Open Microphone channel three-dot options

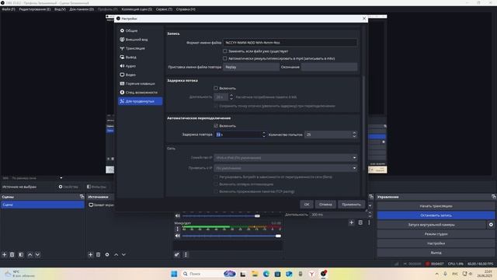pyautogui.click(x=178, y=229)
